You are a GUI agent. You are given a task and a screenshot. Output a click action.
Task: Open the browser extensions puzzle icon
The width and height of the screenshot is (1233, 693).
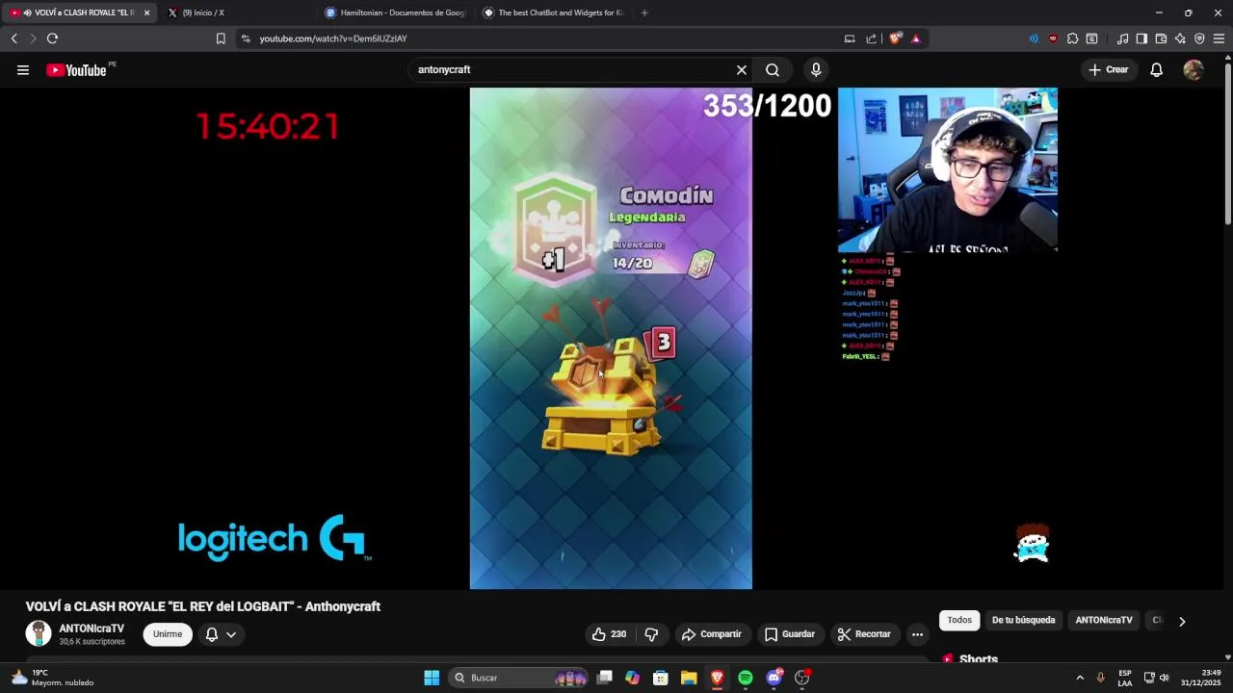(x=1072, y=38)
